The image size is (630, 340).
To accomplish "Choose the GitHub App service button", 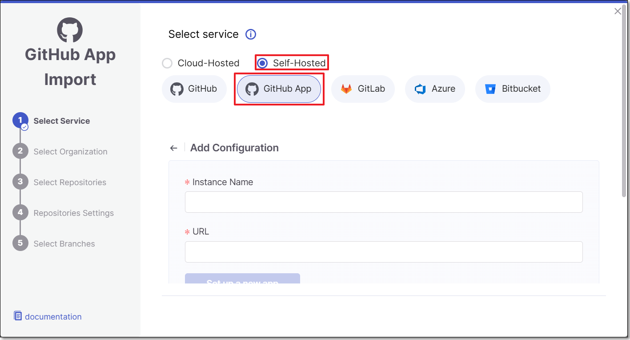I will (x=279, y=89).
